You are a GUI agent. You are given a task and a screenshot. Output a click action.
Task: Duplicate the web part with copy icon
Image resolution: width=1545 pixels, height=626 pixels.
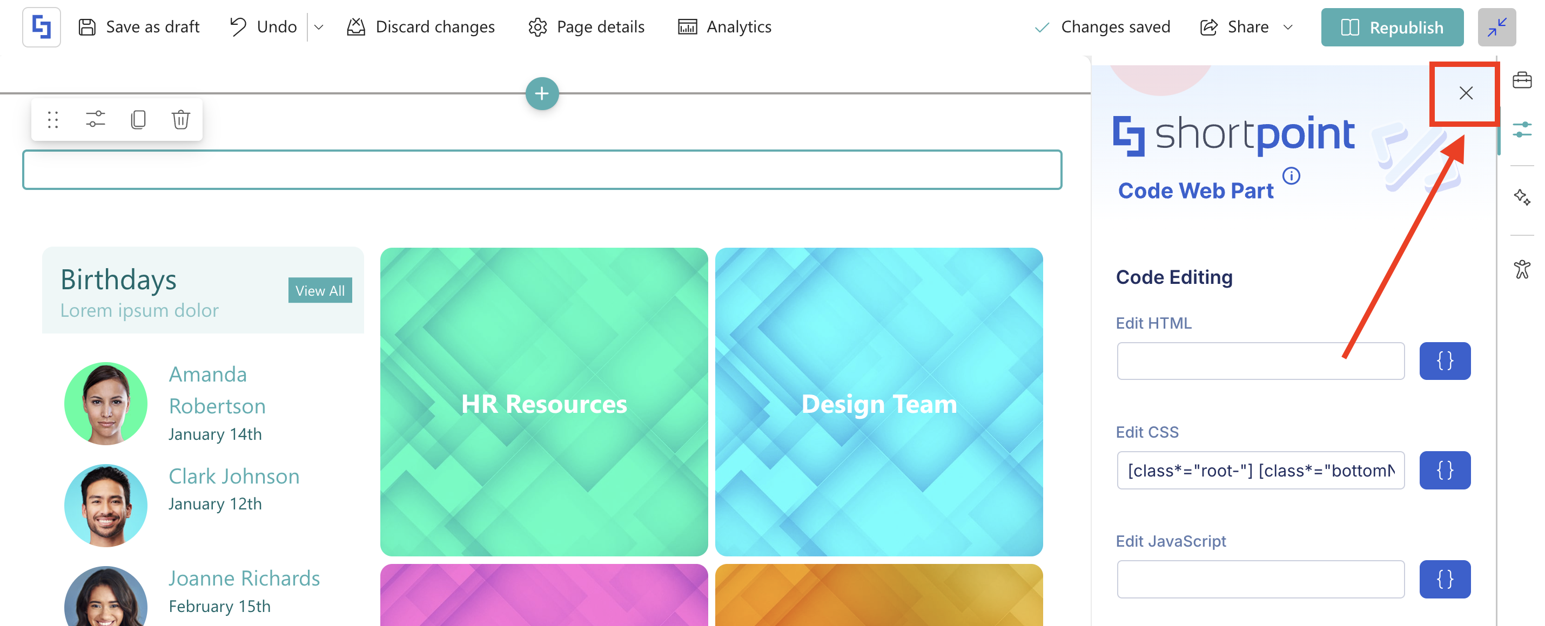(x=138, y=120)
